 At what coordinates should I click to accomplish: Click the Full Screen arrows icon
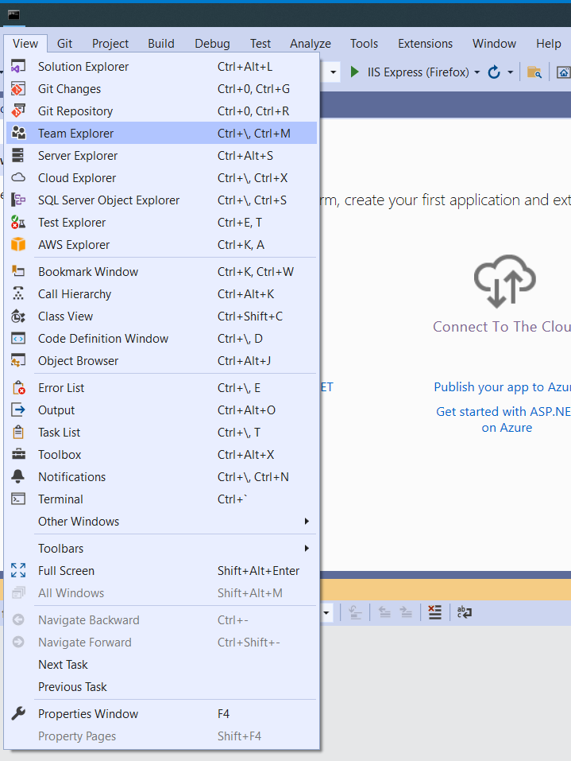[18, 570]
